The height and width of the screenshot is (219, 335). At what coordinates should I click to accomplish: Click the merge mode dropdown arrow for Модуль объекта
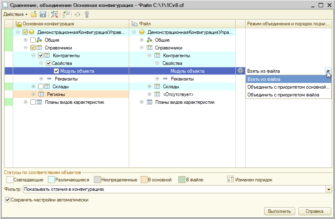click(x=328, y=71)
